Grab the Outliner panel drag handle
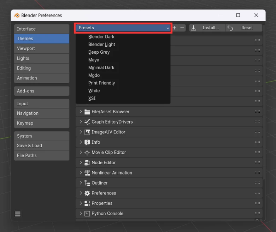This screenshot has width=276, height=232. coord(258,183)
